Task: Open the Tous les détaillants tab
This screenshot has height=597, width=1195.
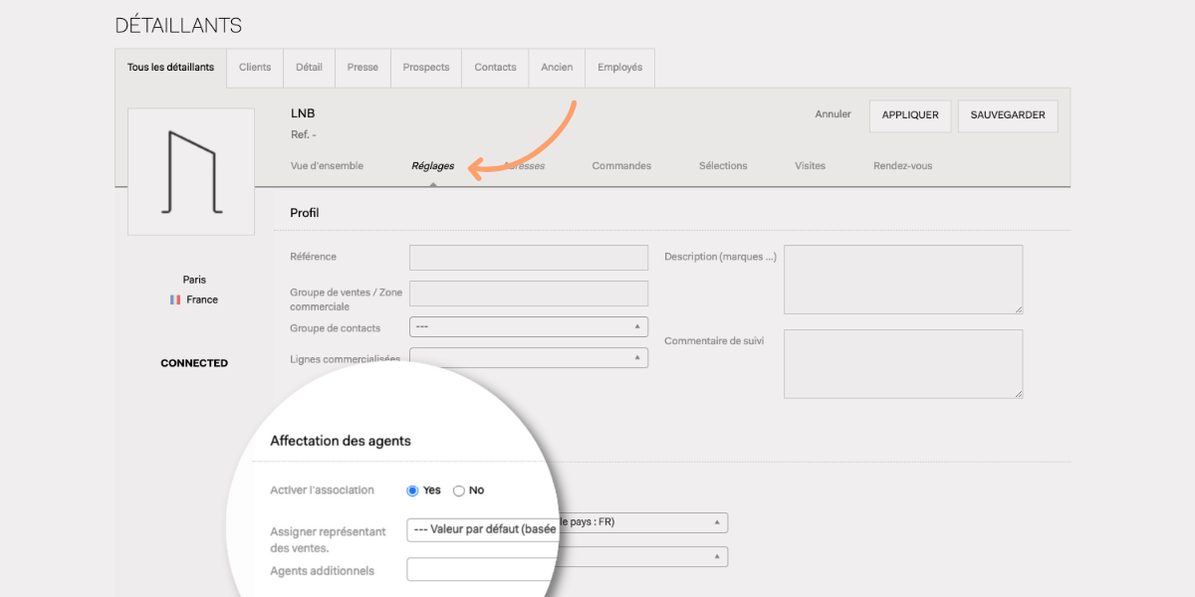Action: point(170,68)
